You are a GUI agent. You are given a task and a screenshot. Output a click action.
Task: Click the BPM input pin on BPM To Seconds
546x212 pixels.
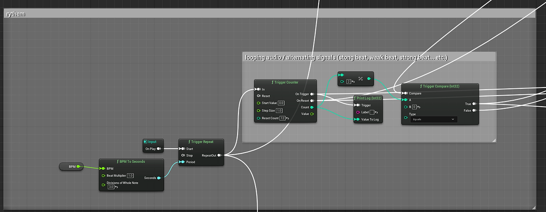[103, 168]
